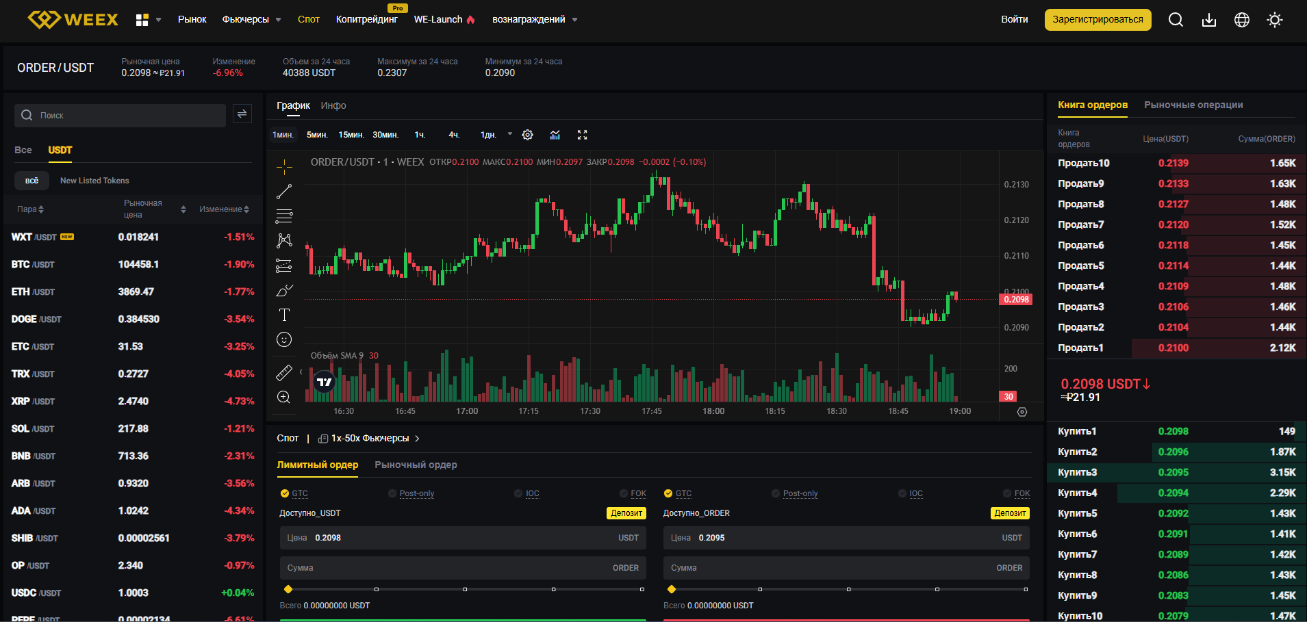Open chart settings gear icon

[x=527, y=135]
